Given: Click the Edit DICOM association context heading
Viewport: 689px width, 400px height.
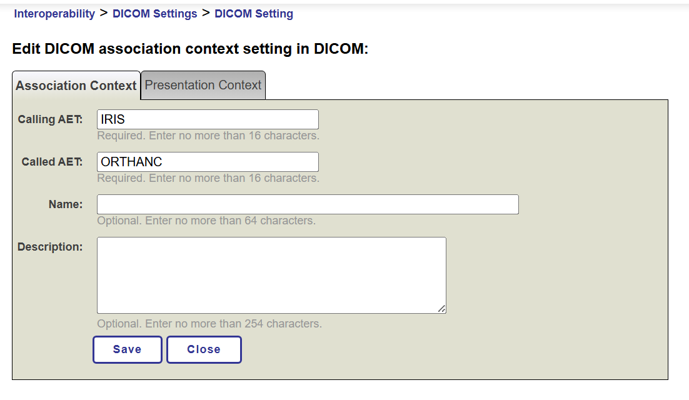Looking at the screenshot, I should [x=190, y=49].
